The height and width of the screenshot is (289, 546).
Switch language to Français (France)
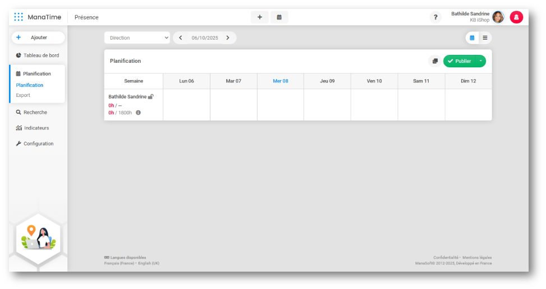119,263
